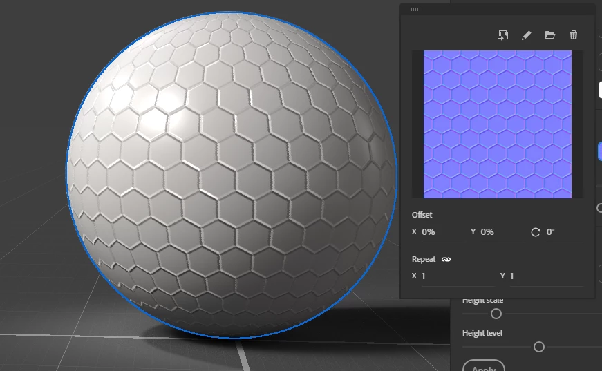Click the Repeat label text
The height and width of the screenshot is (371, 602).
tap(424, 259)
